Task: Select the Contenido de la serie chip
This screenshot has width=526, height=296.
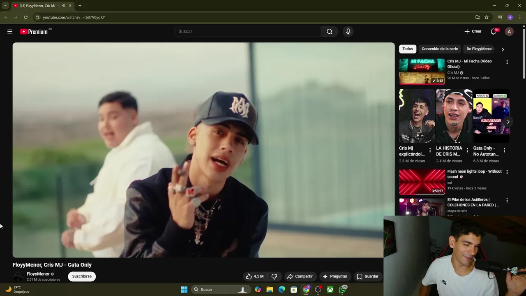Action: (440, 49)
